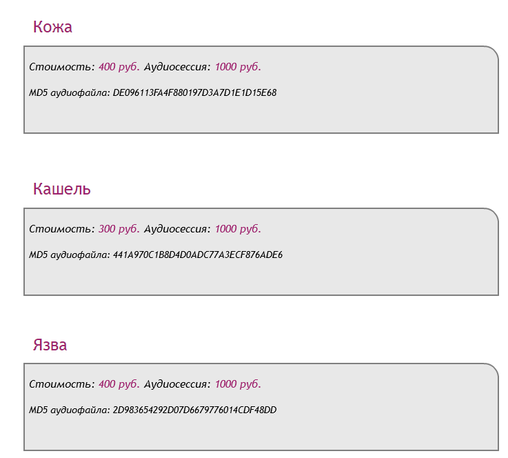This screenshot has width=508, height=458.
Task: Click the 400 руб. price under Кожа
Action: [x=119, y=67]
